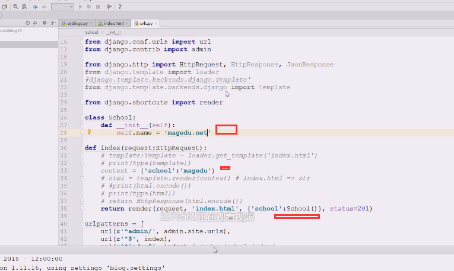454x271 pixels.
Task: Click the Template import on line 22
Action: [x=274, y=87]
